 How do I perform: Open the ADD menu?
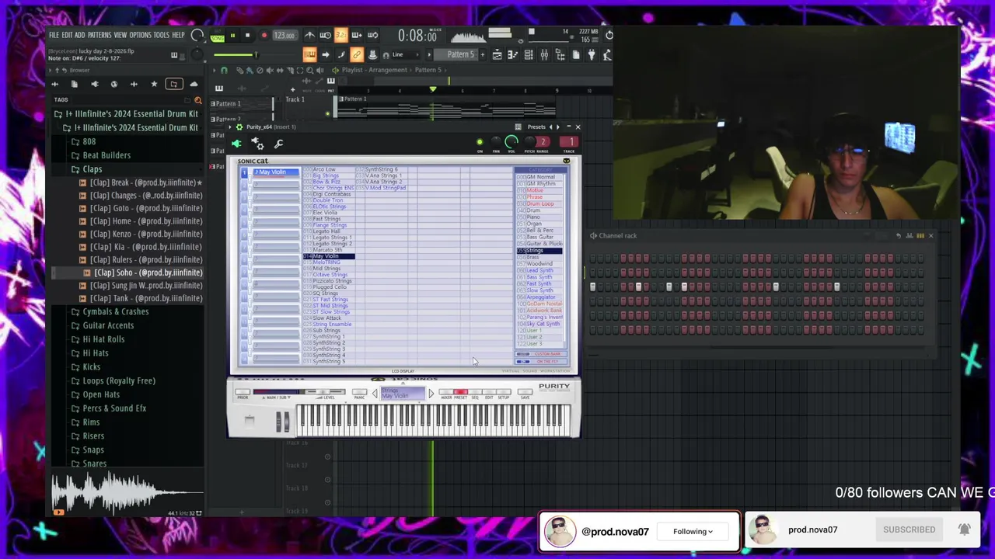pos(80,35)
